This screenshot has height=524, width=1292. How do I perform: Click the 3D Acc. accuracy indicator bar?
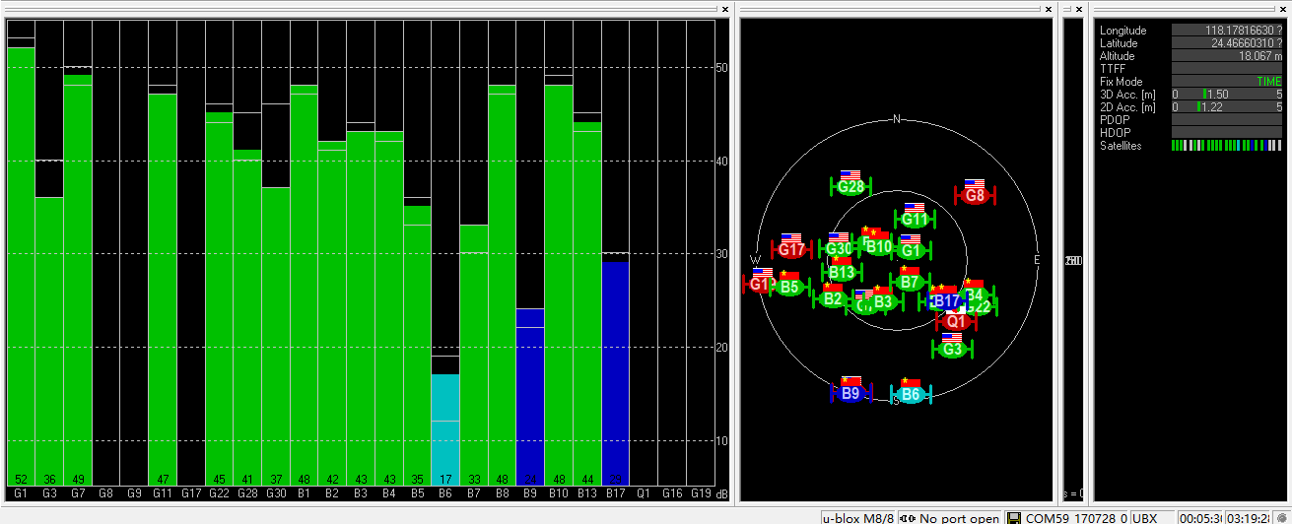click(x=1227, y=94)
